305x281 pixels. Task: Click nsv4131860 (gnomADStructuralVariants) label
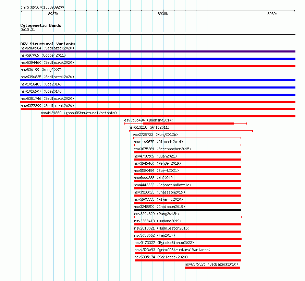tap(79, 113)
